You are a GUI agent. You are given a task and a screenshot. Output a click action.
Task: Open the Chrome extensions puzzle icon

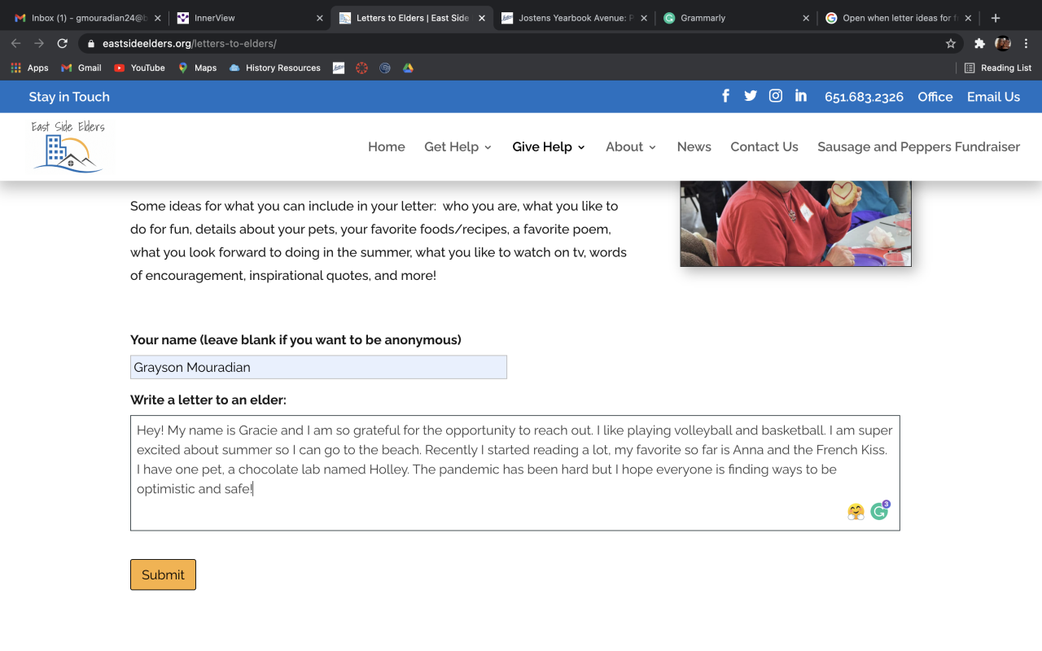(979, 43)
